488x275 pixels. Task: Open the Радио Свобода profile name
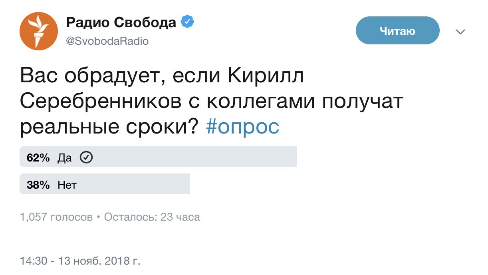[121, 23]
